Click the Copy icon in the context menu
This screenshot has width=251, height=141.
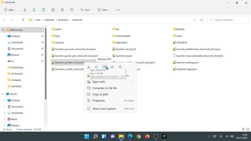96,67
